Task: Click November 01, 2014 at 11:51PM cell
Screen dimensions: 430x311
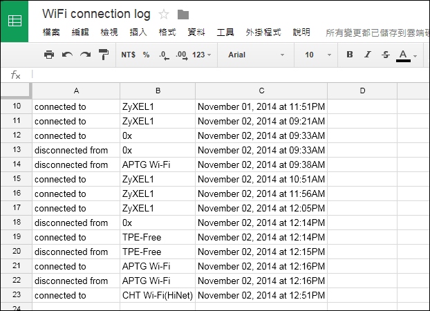Action: click(x=261, y=106)
